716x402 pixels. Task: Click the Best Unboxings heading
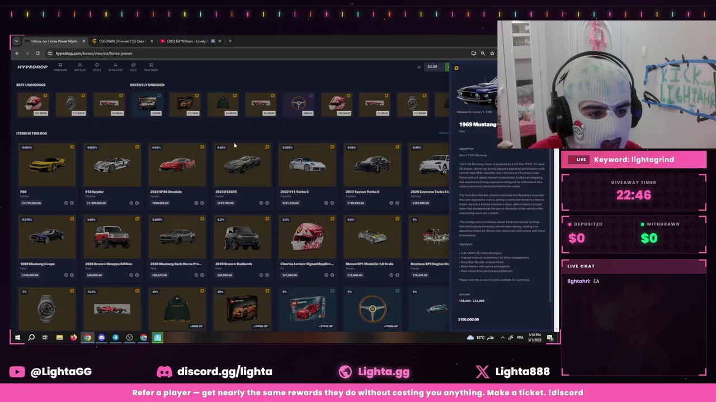click(31, 85)
